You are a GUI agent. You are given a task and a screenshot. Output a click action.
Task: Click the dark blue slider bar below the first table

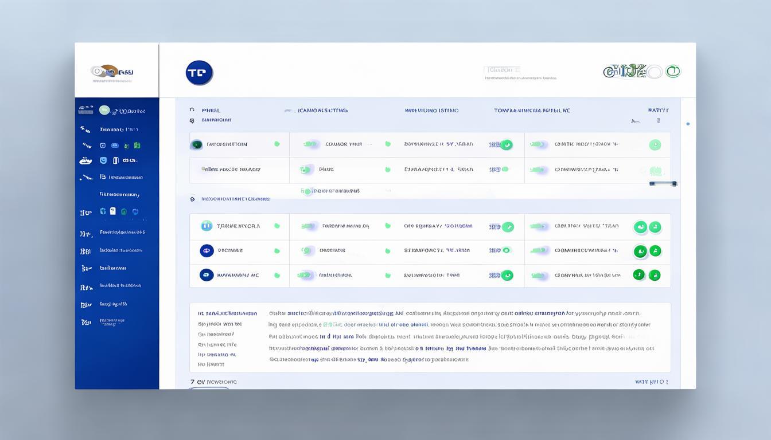coord(663,183)
